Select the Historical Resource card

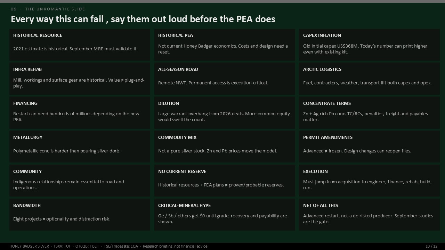(80, 45)
